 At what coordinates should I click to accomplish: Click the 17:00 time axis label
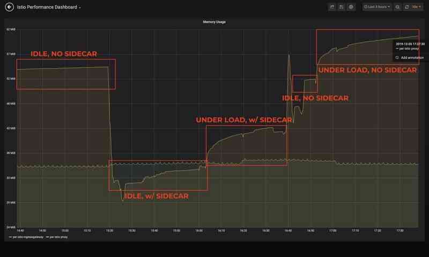coord(332,231)
